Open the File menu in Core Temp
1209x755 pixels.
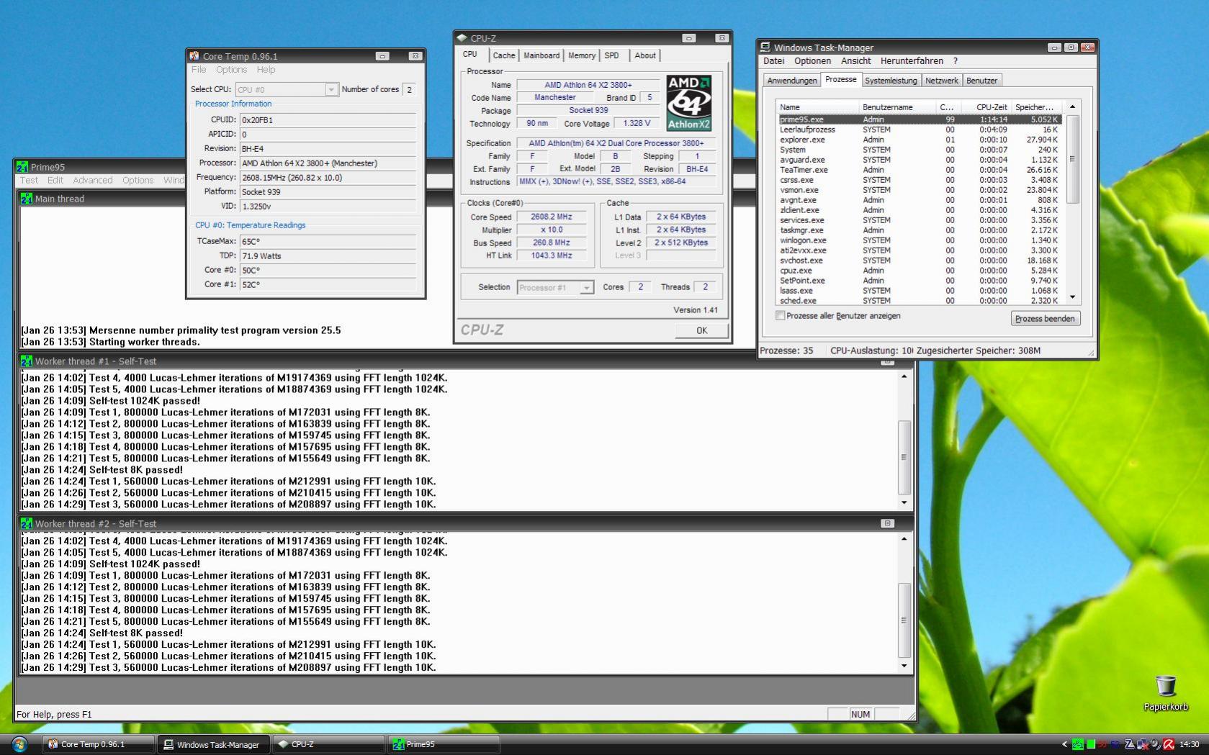point(199,70)
